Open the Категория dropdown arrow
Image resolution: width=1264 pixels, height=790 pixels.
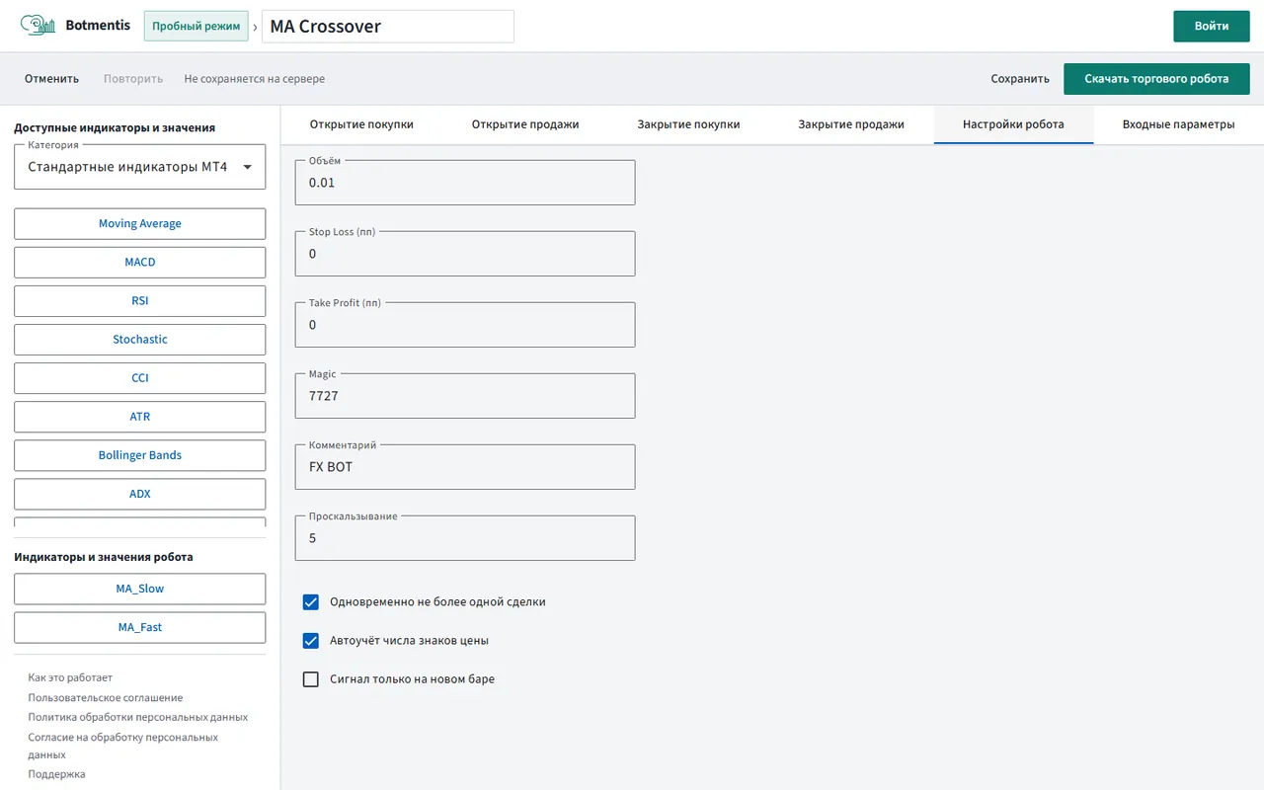(247, 167)
